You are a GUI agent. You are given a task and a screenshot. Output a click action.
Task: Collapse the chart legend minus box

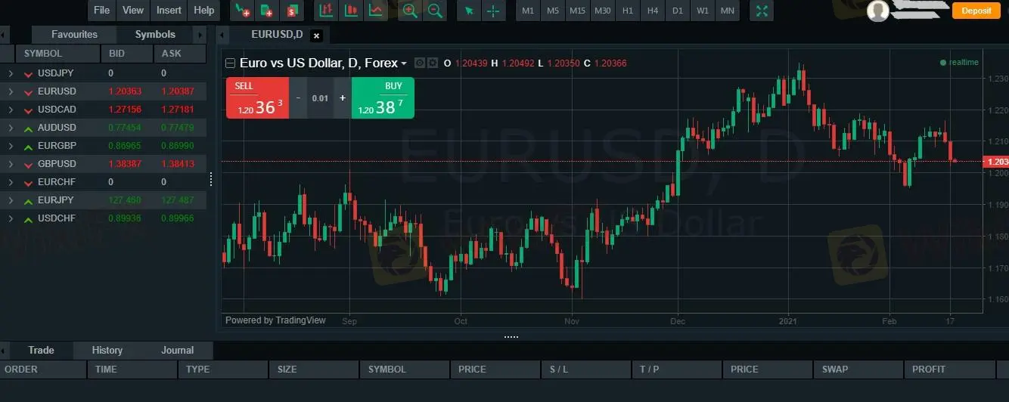click(x=231, y=63)
